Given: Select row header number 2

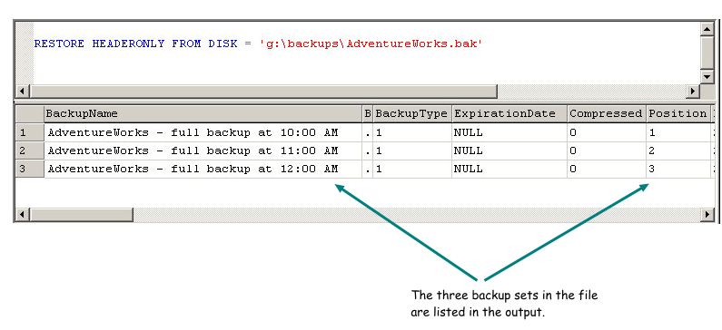Looking at the screenshot, I should [x=30, y=150].
